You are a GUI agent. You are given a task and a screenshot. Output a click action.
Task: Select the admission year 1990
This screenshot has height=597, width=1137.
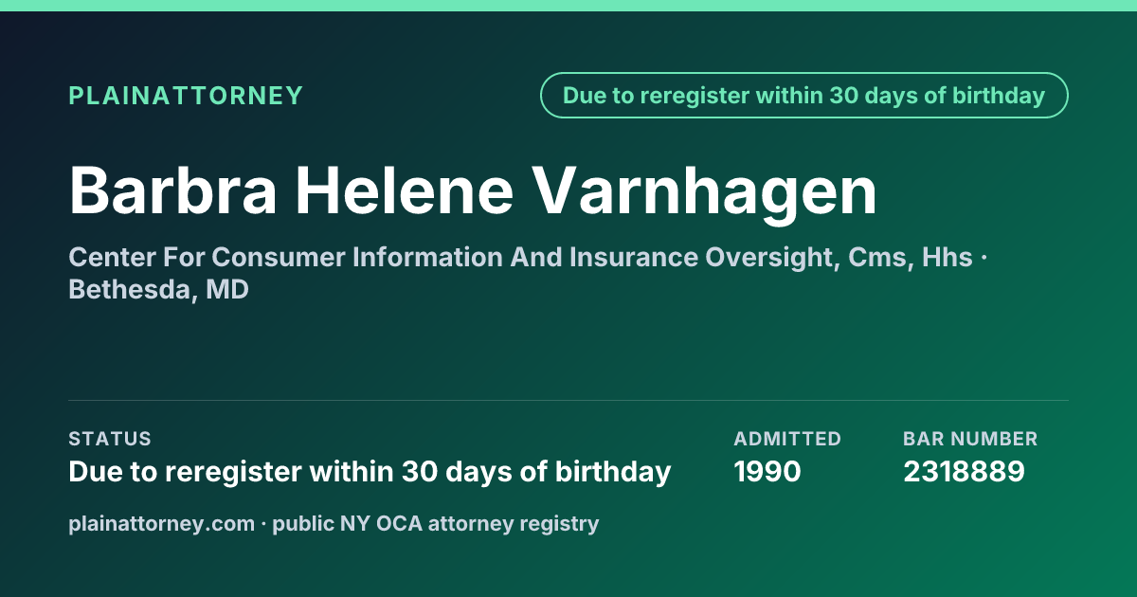pos(767,471)
